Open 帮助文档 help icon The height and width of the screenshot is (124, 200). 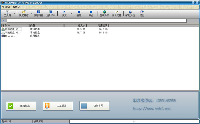point(130,12)
